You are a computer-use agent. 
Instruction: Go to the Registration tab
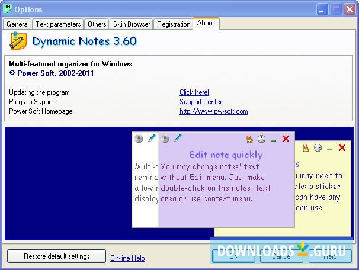(174, 24)
